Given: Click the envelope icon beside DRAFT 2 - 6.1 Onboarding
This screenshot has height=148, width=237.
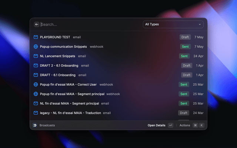Looking at the screenshot, I should click(36, 65).
